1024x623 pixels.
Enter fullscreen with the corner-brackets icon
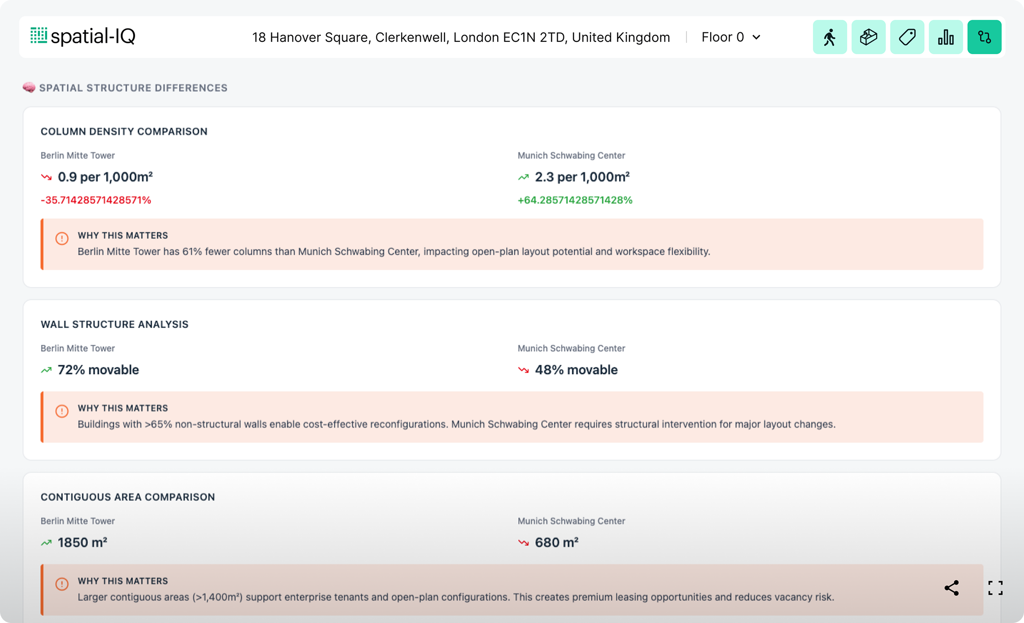995,588
